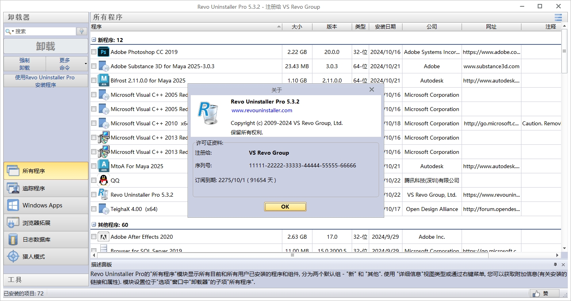Click the QQ penguin icon
This screenshot has height=301, width=571.
[x=103, y=180]
